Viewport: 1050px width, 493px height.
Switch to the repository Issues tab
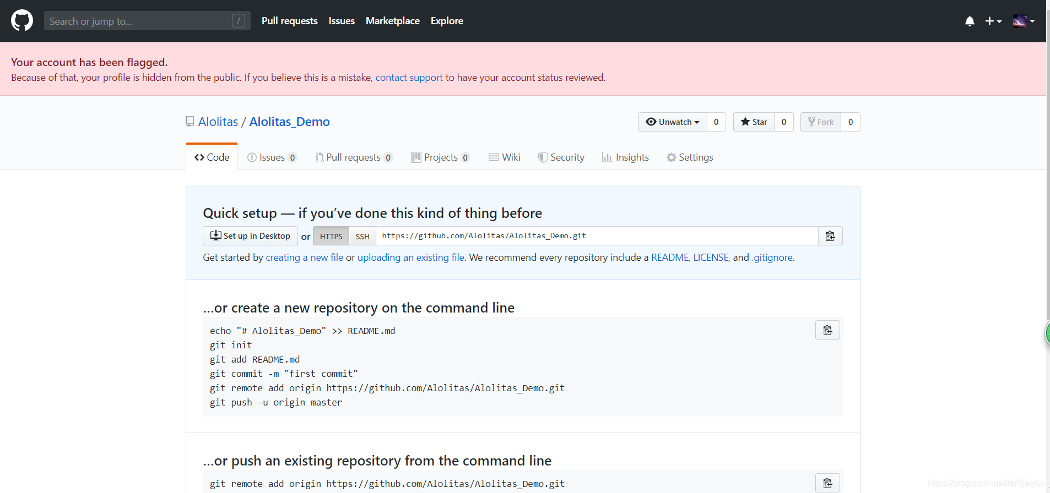pos(272,157)
